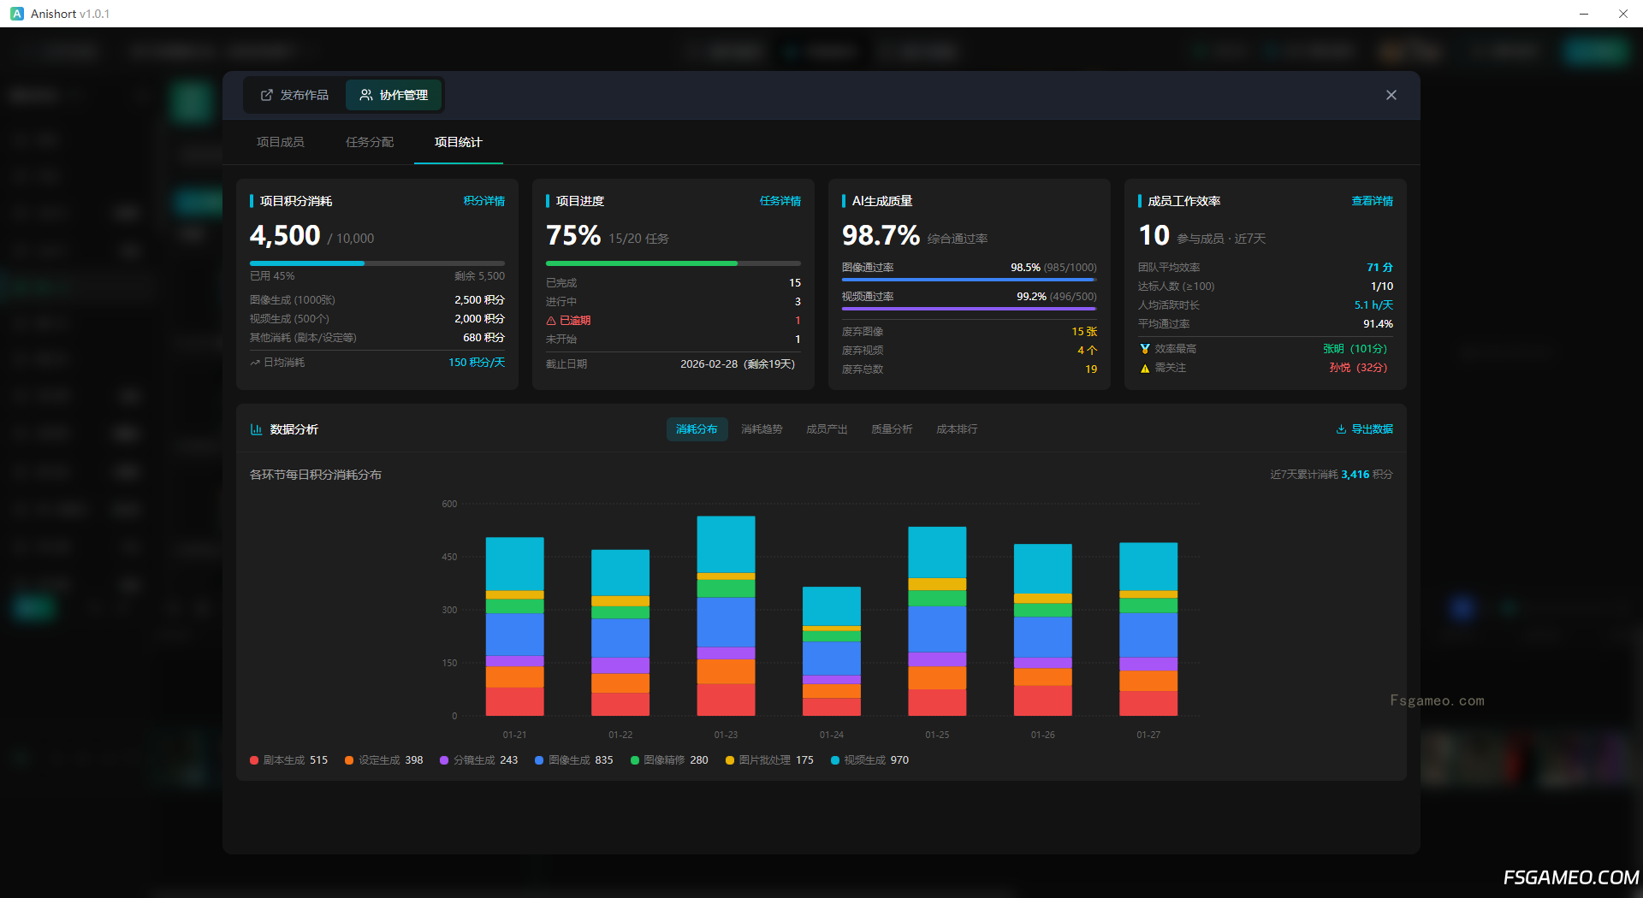Click the 01-23 stacked bar in chart
The width and height of the screenshot is (1643, 898).
726,616
